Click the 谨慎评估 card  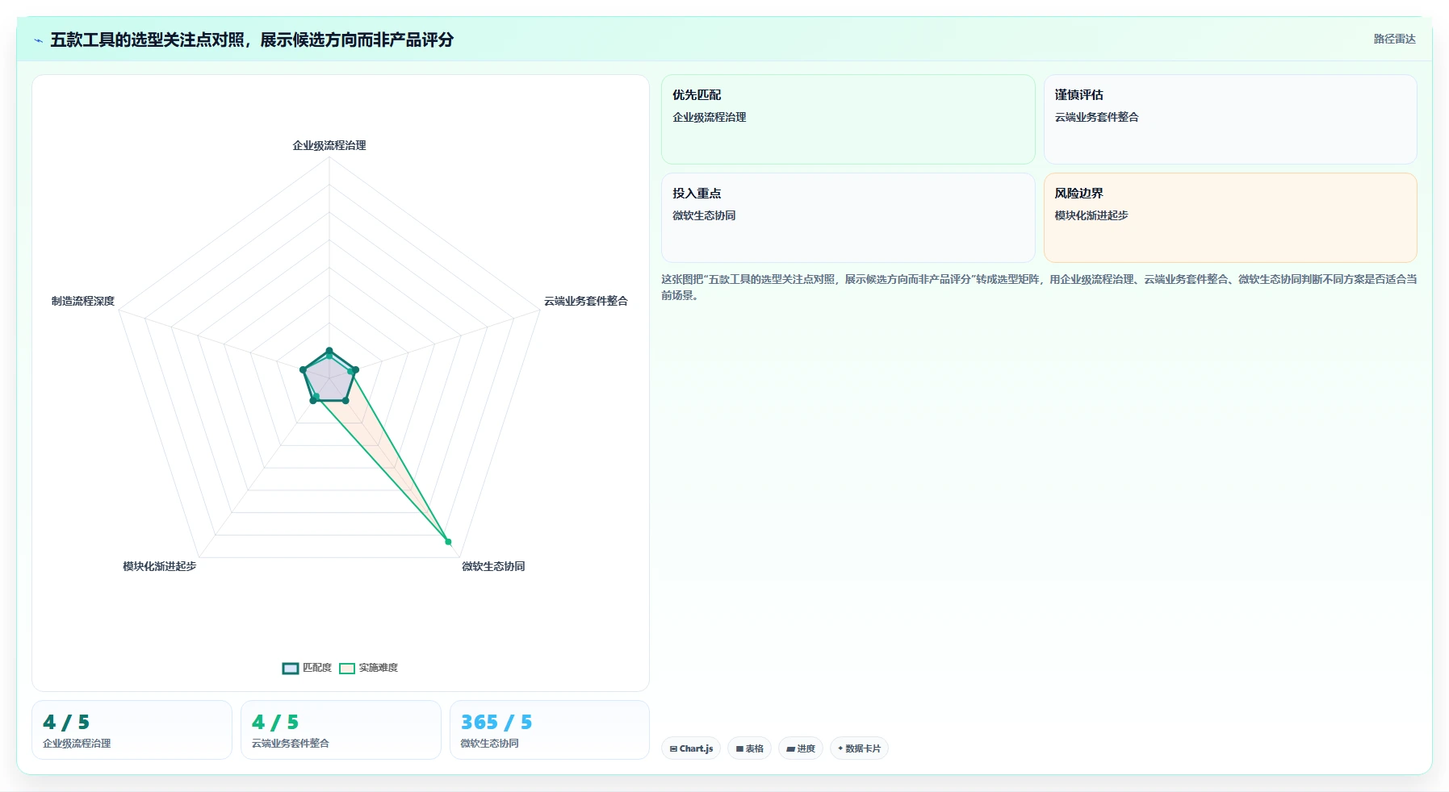1230,119
